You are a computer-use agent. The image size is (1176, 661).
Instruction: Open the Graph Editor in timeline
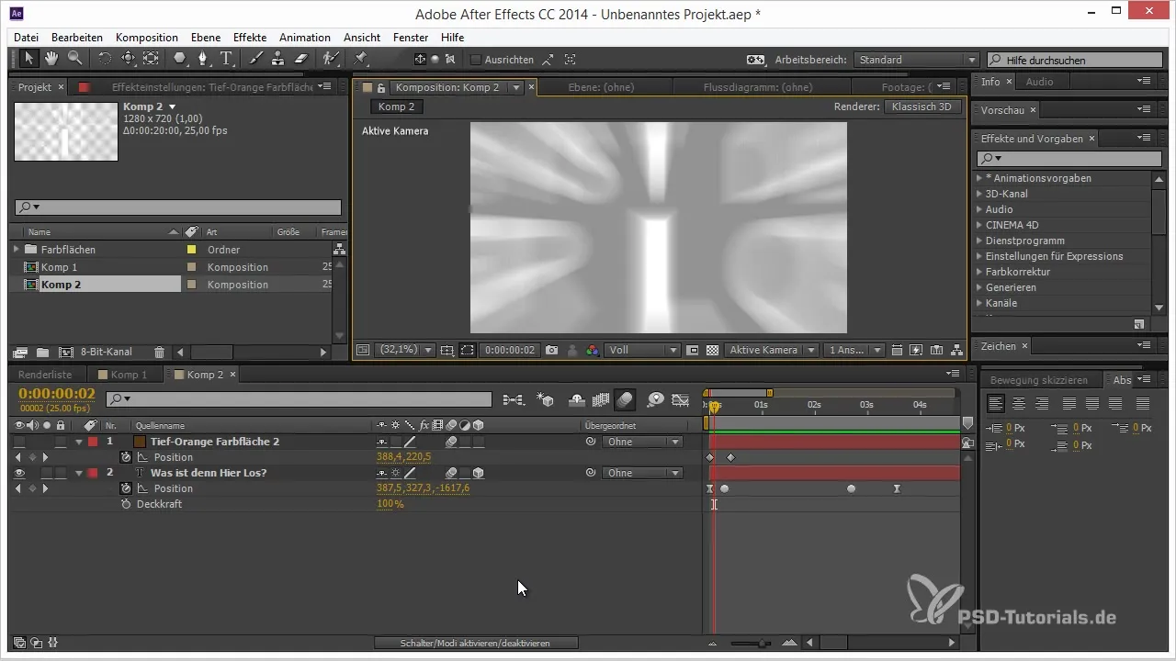(680, 399)
